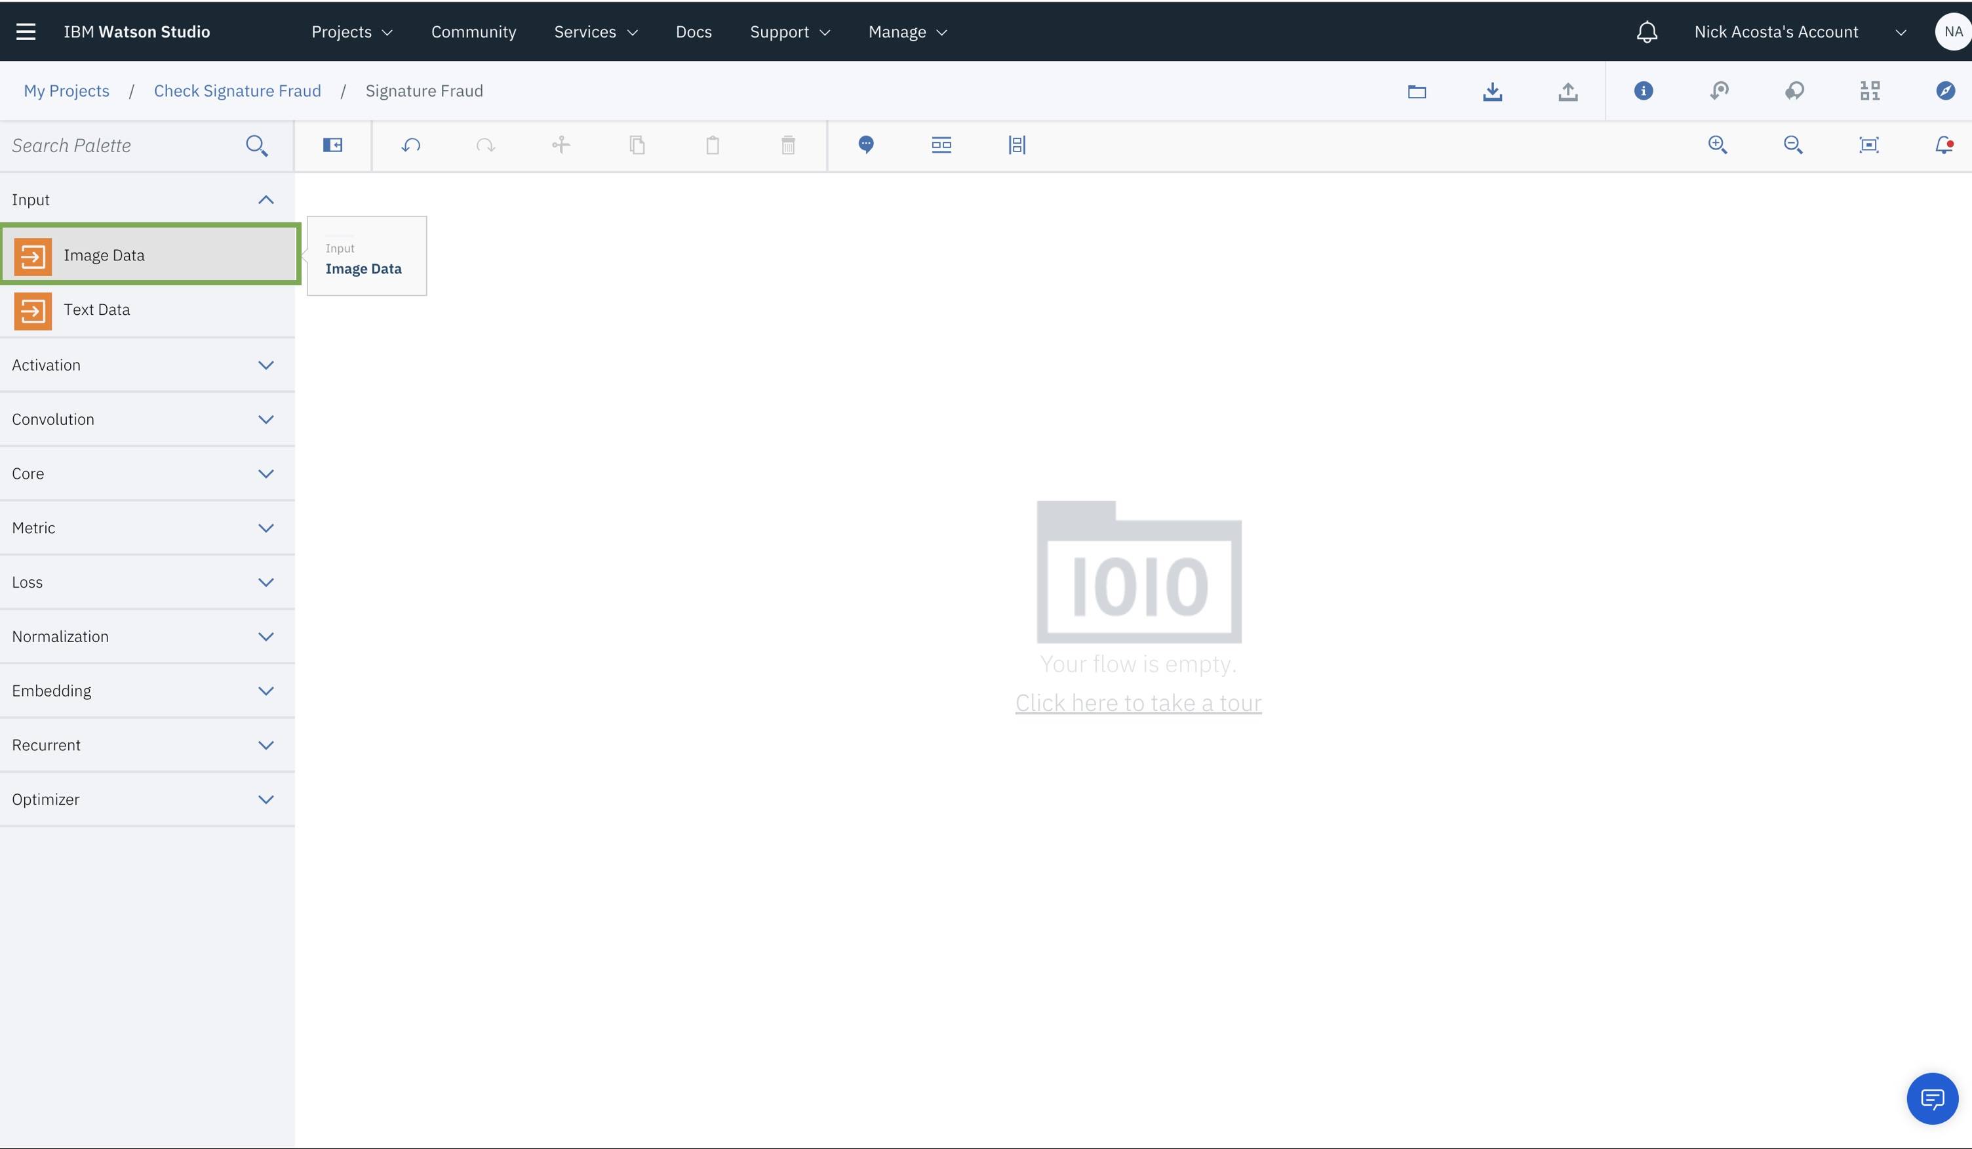Screen dimensions: 1972x1149
Task: Click the compass tour icon
Action: (1945, 91)
